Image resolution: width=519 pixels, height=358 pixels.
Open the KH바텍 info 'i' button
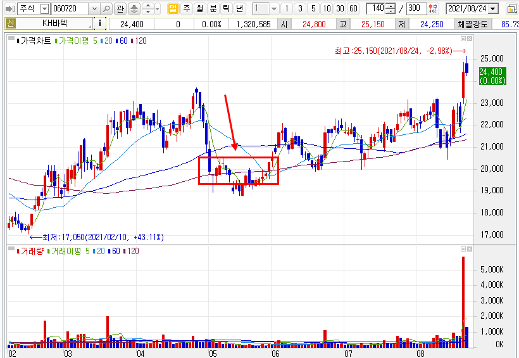point(99,23)
